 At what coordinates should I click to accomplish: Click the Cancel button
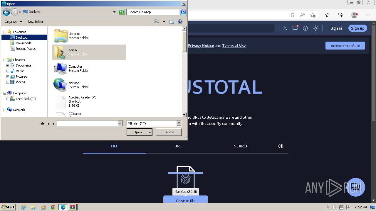pyautogui.click(x=169, y=132)
